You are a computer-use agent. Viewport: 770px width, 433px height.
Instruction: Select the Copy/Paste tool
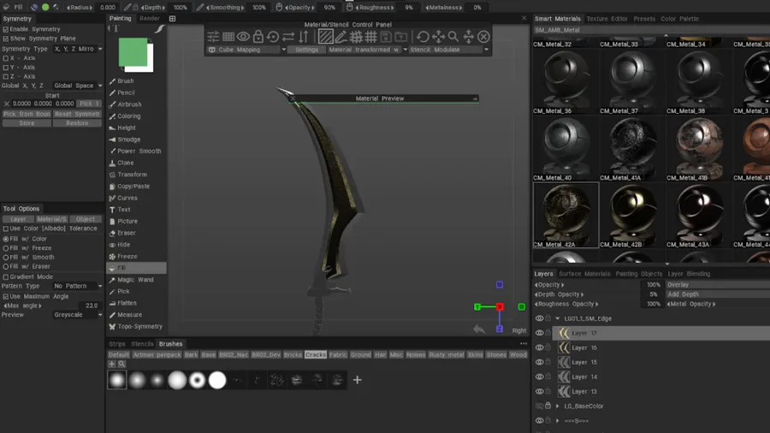tap(133, 187)
